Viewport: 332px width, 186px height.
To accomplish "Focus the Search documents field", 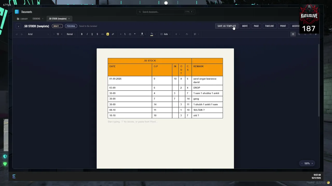I will coord(166,12).
